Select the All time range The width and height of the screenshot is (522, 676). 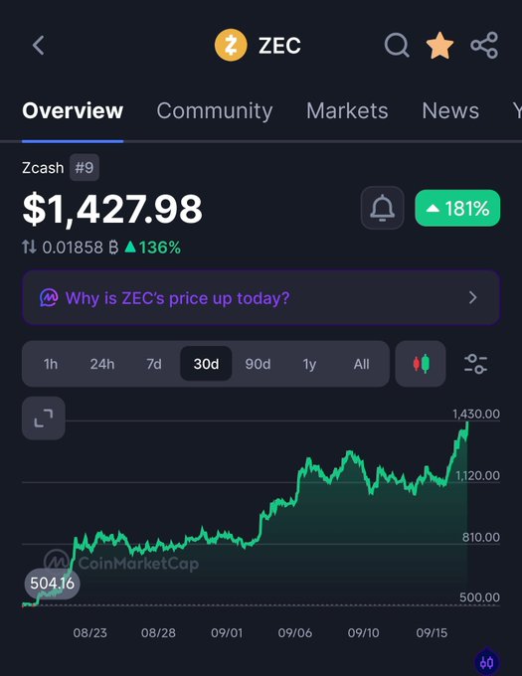361,364
